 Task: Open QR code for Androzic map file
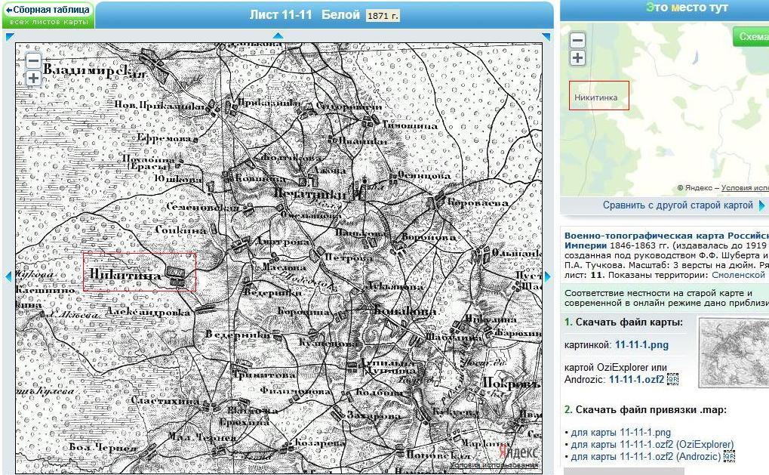729,456
